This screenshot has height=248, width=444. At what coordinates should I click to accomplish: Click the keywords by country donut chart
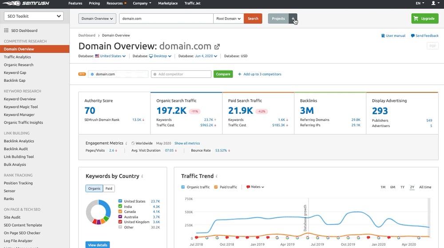point(98,212)
